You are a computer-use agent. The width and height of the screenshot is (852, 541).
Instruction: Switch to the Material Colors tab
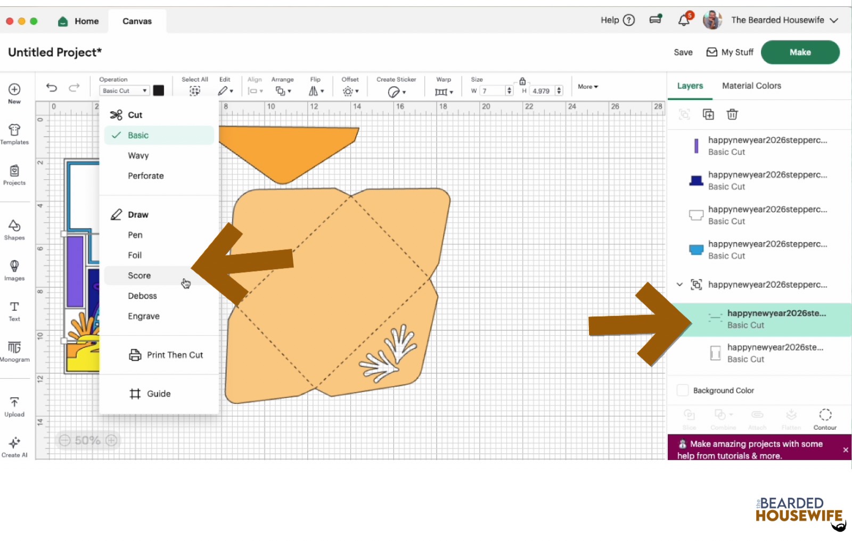click(x=751, y=86)
